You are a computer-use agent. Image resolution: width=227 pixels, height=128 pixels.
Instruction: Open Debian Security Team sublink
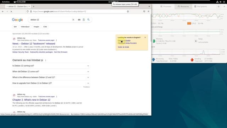point(21,52)
